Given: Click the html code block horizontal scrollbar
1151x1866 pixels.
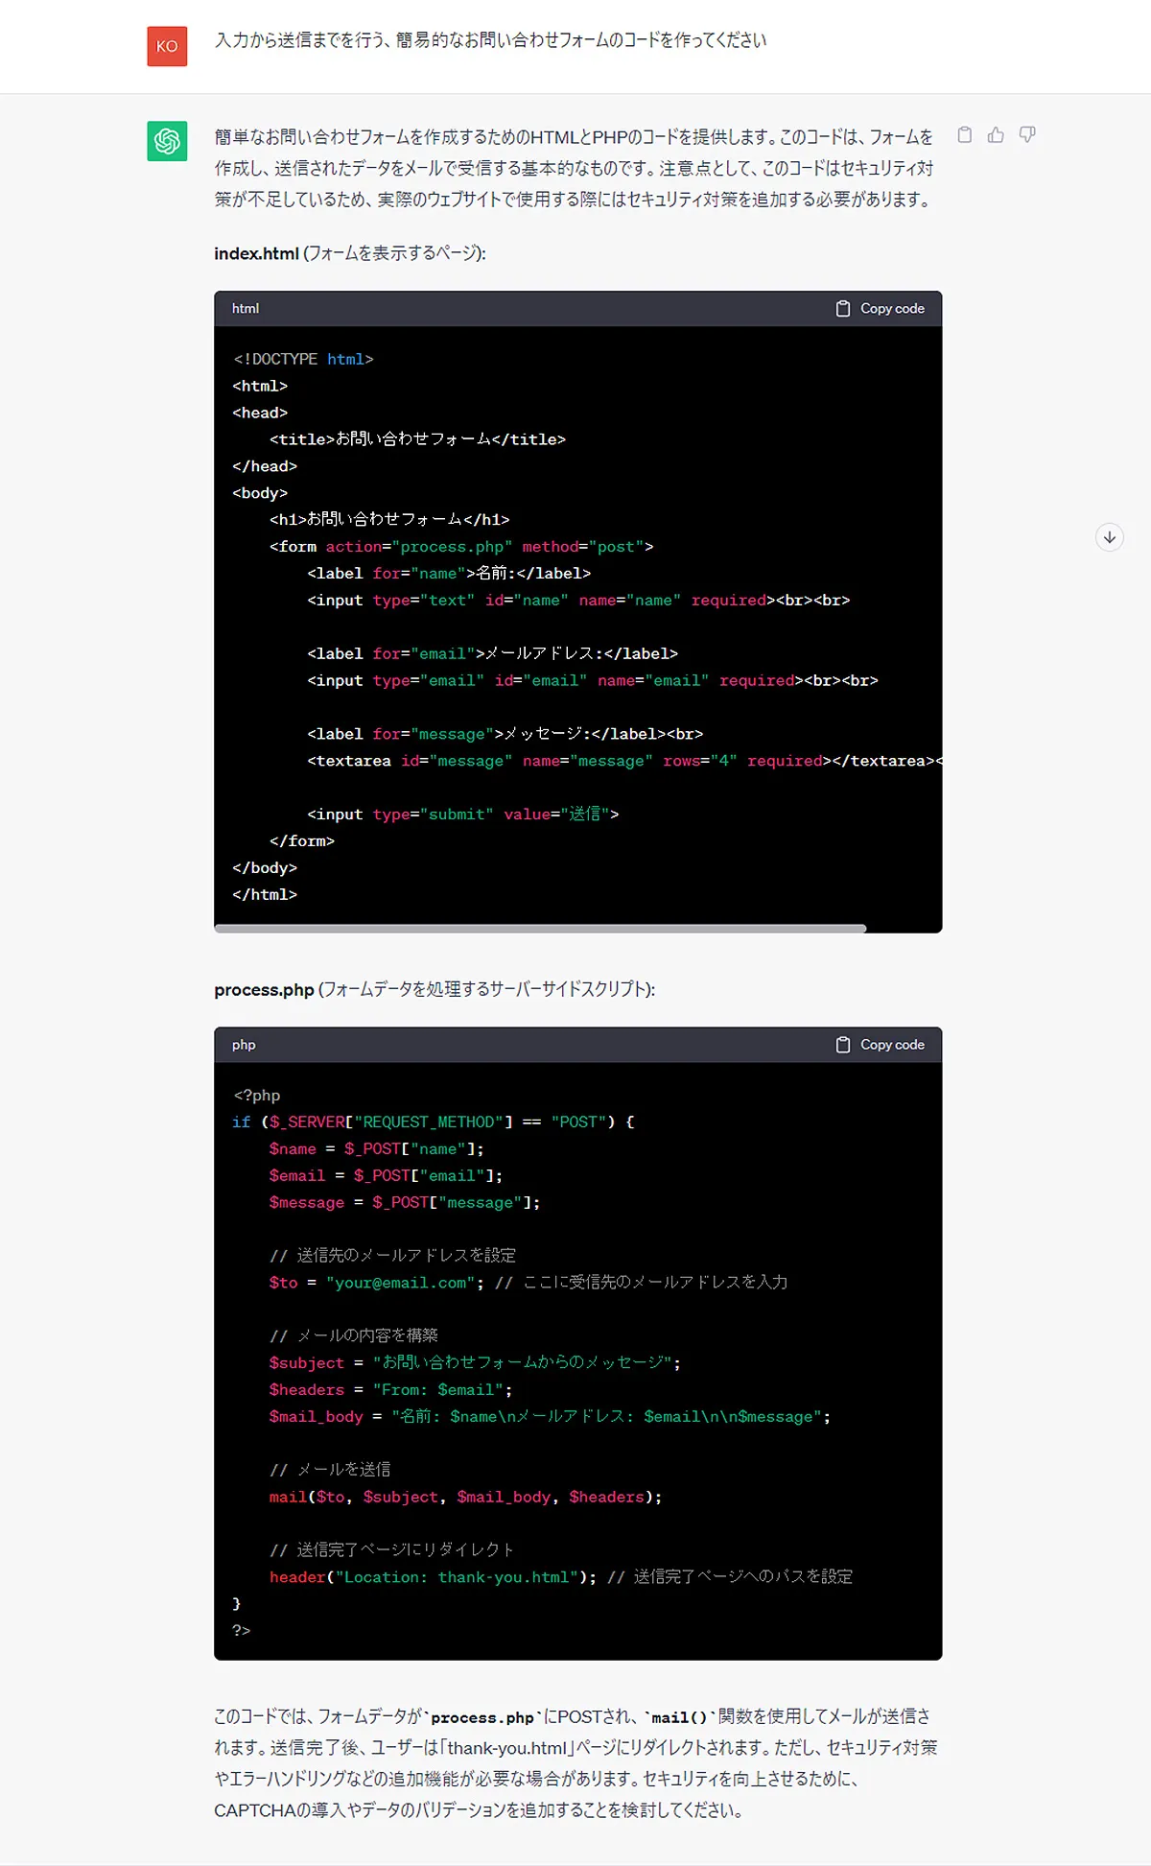Looking at the screenshot, I should point(540,928).
